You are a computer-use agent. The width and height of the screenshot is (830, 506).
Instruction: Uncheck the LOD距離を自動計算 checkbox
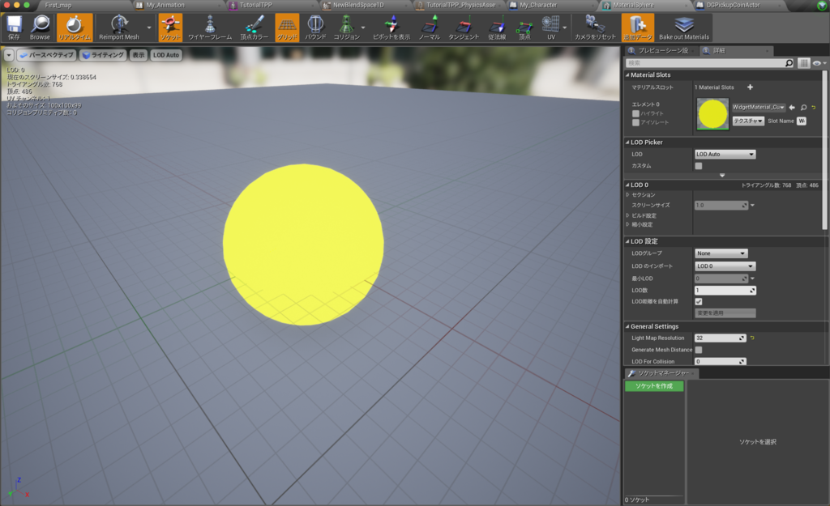[699, 301]
